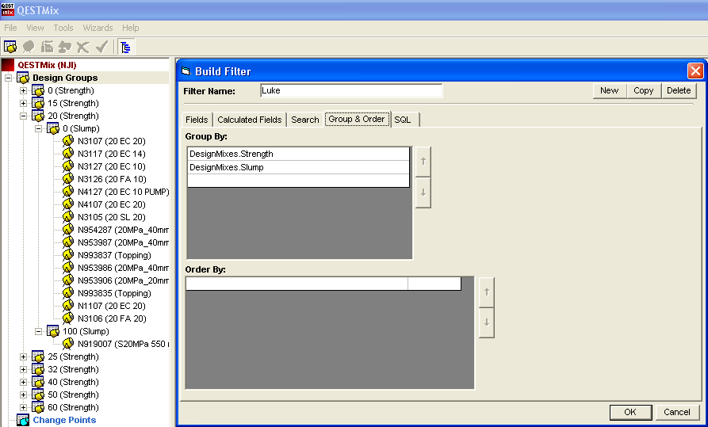
Task: Click the Group By move down arrow
Action: [423, 193]
